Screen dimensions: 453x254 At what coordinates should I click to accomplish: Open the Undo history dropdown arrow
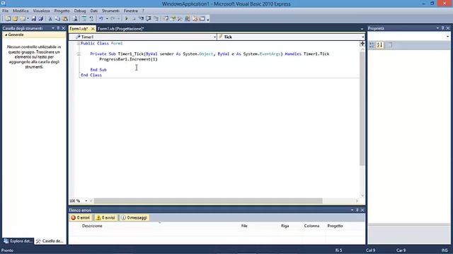tap(107, 19)
